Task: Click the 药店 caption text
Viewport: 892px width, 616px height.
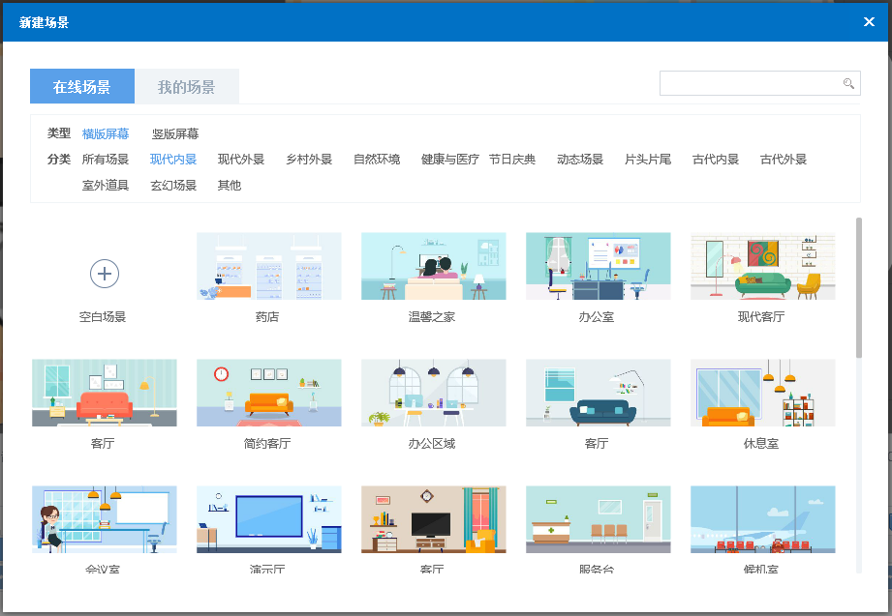Action: [x=267, y=317]
